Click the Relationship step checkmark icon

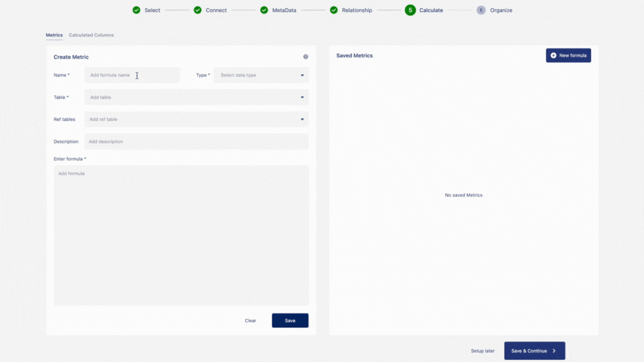[x=334, y=10]
